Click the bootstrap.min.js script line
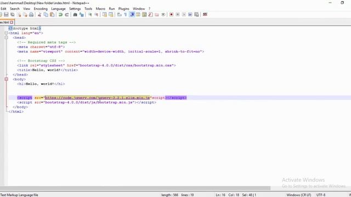The image size is (351, 197). (87, 102)
